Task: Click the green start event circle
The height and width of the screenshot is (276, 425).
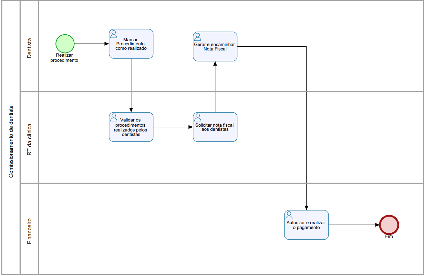Action: click(65, 44)
